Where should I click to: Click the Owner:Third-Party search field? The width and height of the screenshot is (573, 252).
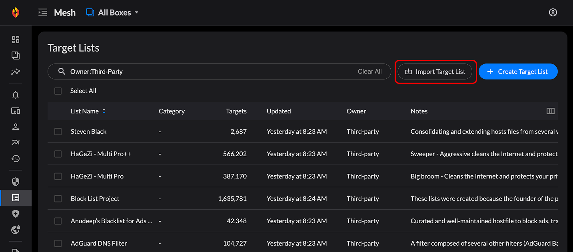tap(208, 72)
